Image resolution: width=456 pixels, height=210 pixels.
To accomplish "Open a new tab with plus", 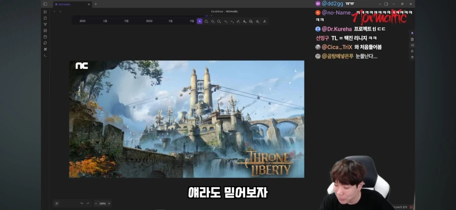I will coord(96,5).
